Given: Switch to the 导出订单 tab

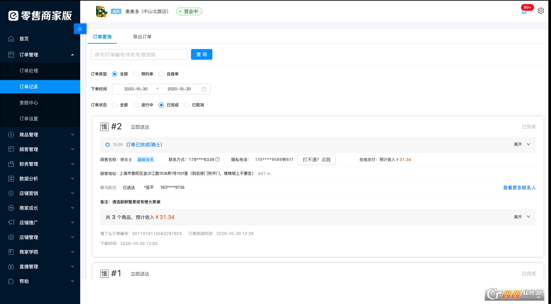Looking at the screenshot, I should click(142, 37).
